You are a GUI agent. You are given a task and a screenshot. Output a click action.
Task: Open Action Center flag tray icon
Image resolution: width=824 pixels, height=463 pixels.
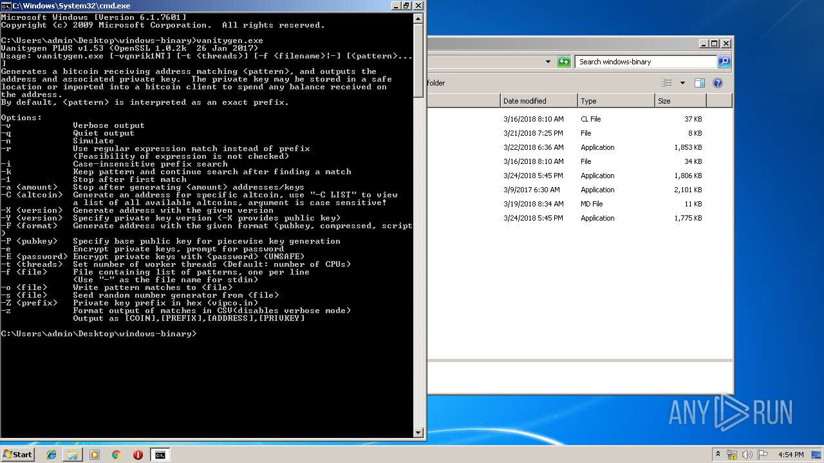coord(763,455)
